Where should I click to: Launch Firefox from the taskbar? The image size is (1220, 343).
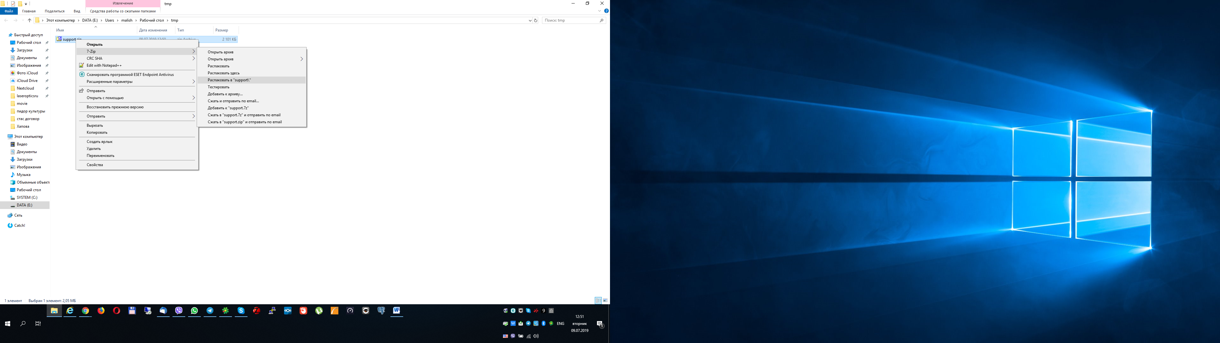coord(101,311)
